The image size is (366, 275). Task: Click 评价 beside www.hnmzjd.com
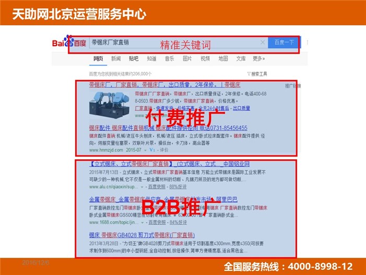pos(164,150)
